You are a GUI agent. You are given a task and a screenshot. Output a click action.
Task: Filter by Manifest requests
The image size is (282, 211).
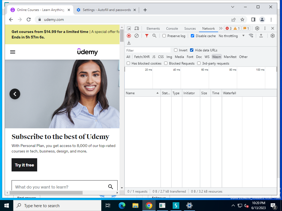point(230,57)
